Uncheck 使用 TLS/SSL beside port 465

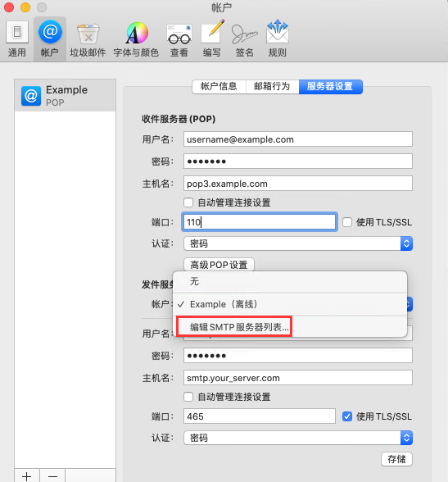(347, 416)
